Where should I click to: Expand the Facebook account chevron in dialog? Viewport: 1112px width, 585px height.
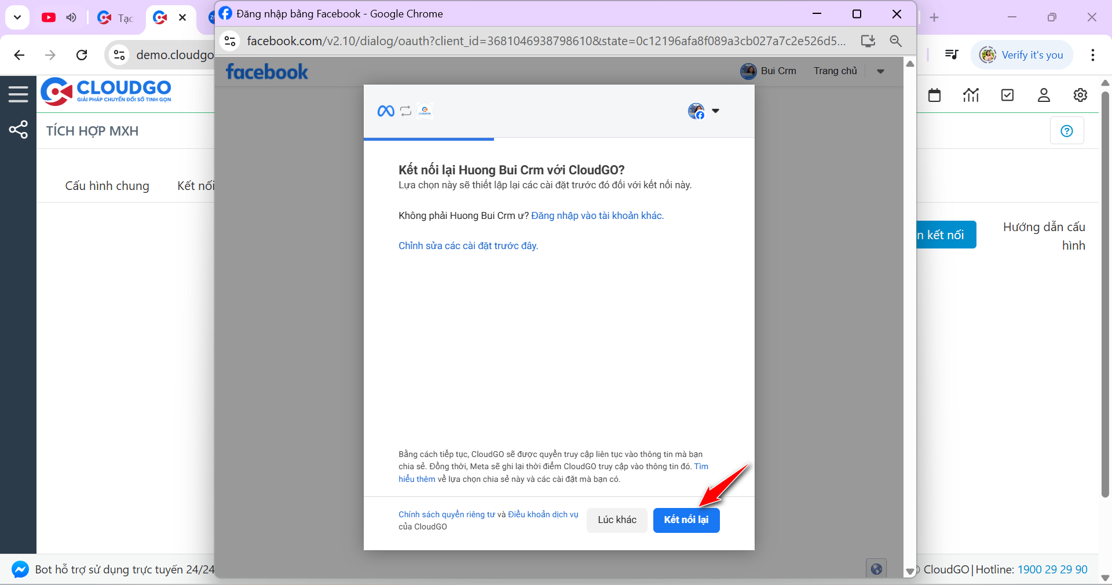(x=716, y=111)
